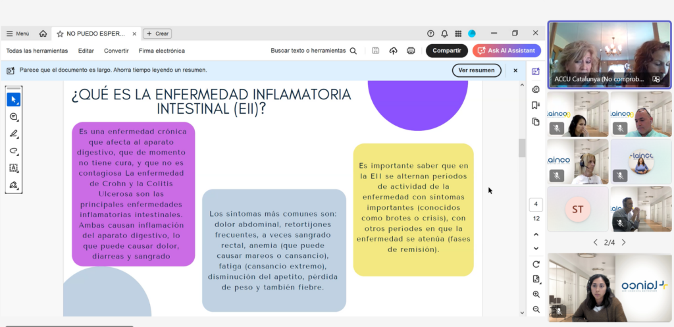This screenshot has height=327, width=674.
Task: Click the current page number box 4
Action: pos(536,204)
